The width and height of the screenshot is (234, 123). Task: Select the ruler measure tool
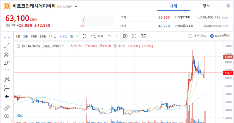point(7,108)
